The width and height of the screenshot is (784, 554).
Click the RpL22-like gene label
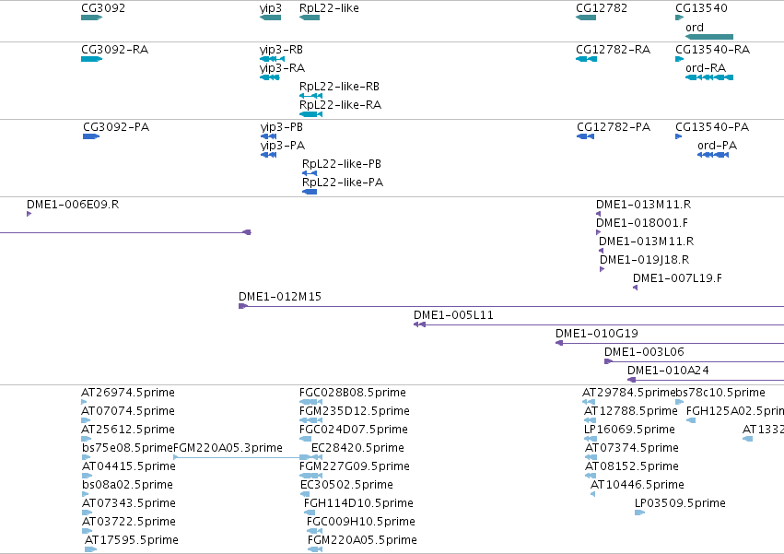click(329, 8)
